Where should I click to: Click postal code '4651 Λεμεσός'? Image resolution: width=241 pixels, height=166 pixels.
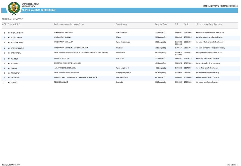pyautogui.click(x=160, y=77)
